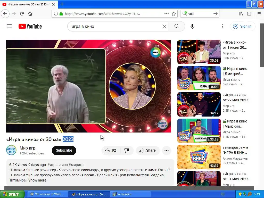Open thumbnail of «Игра в кино» от 1 июня
The width and height of the screenshot is (264, 198).
tap(199, 52)
